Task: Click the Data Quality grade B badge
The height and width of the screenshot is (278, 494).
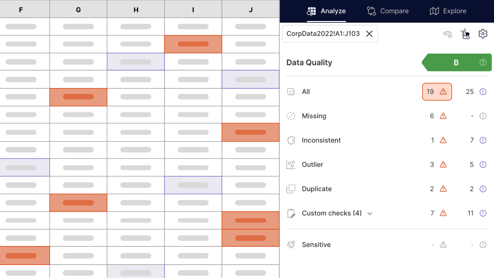Action: click(x=456, y=63)
